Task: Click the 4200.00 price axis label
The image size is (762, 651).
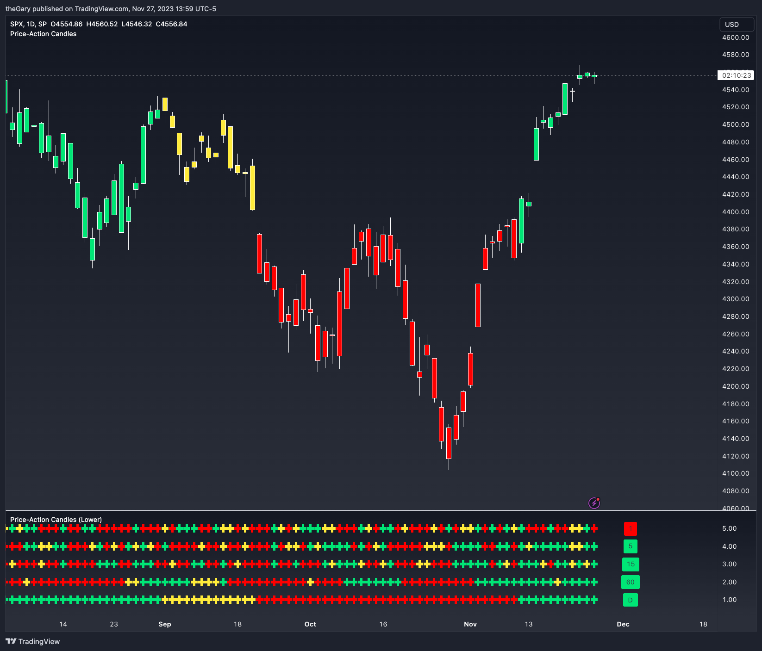Action: (x=736, y=386)
